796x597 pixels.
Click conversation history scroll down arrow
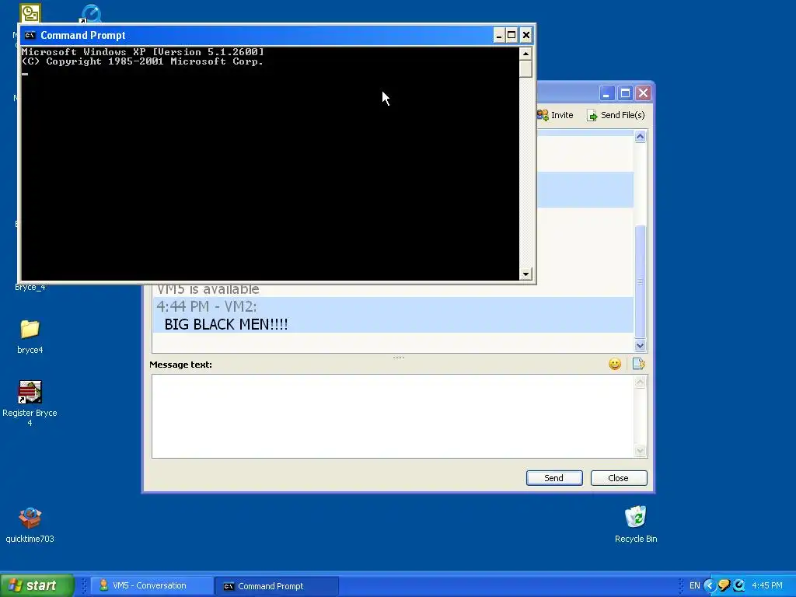[x=641, y=346]
